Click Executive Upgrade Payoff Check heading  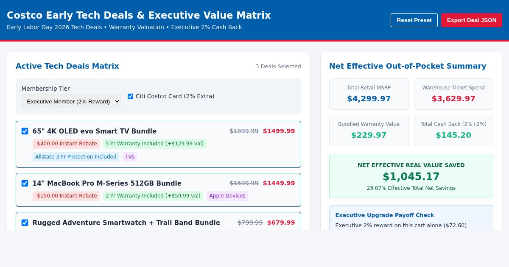coord(385,215)
